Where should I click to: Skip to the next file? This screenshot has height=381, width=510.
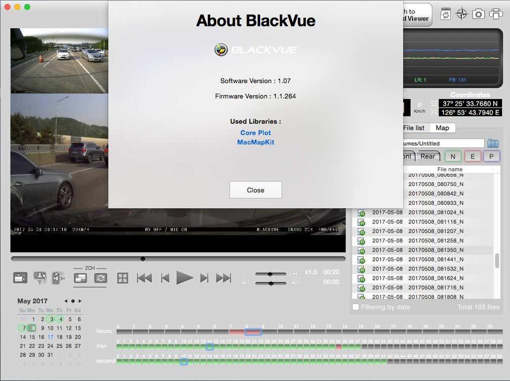[224, 278]
